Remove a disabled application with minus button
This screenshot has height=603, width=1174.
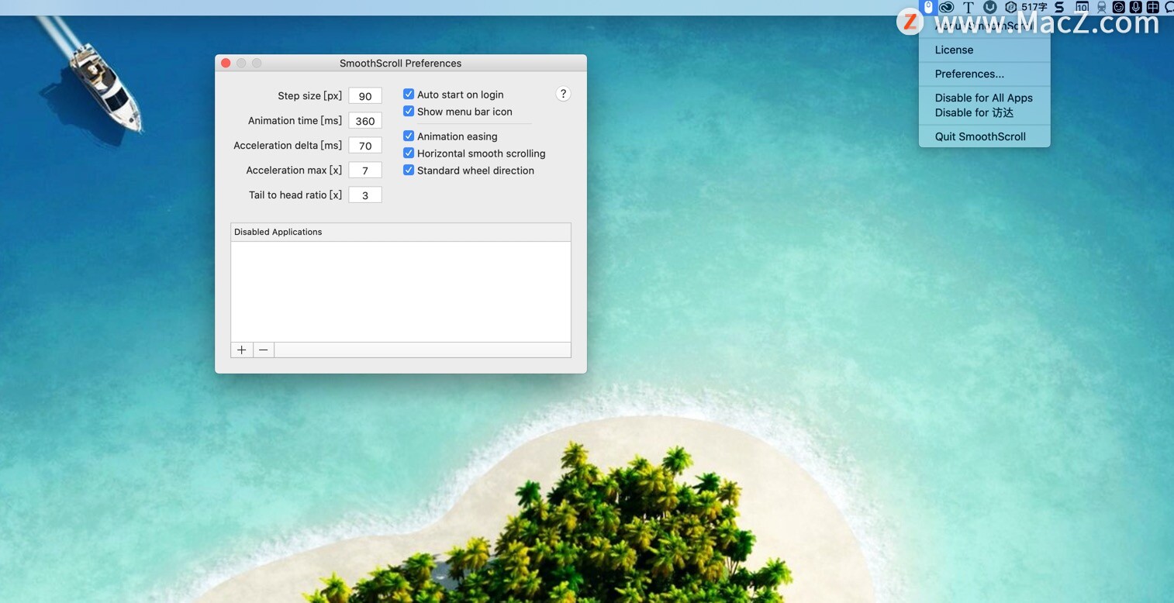[x=264, y=350]
